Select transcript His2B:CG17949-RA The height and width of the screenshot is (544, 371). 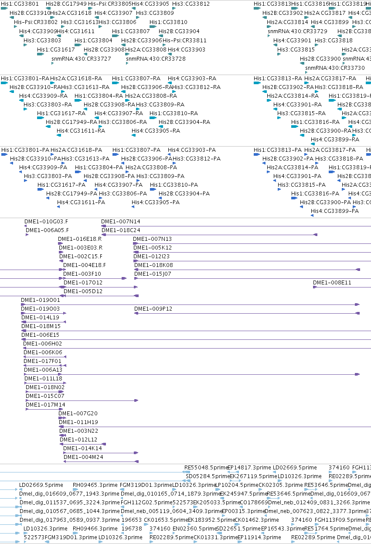click(x=71, y=122)
